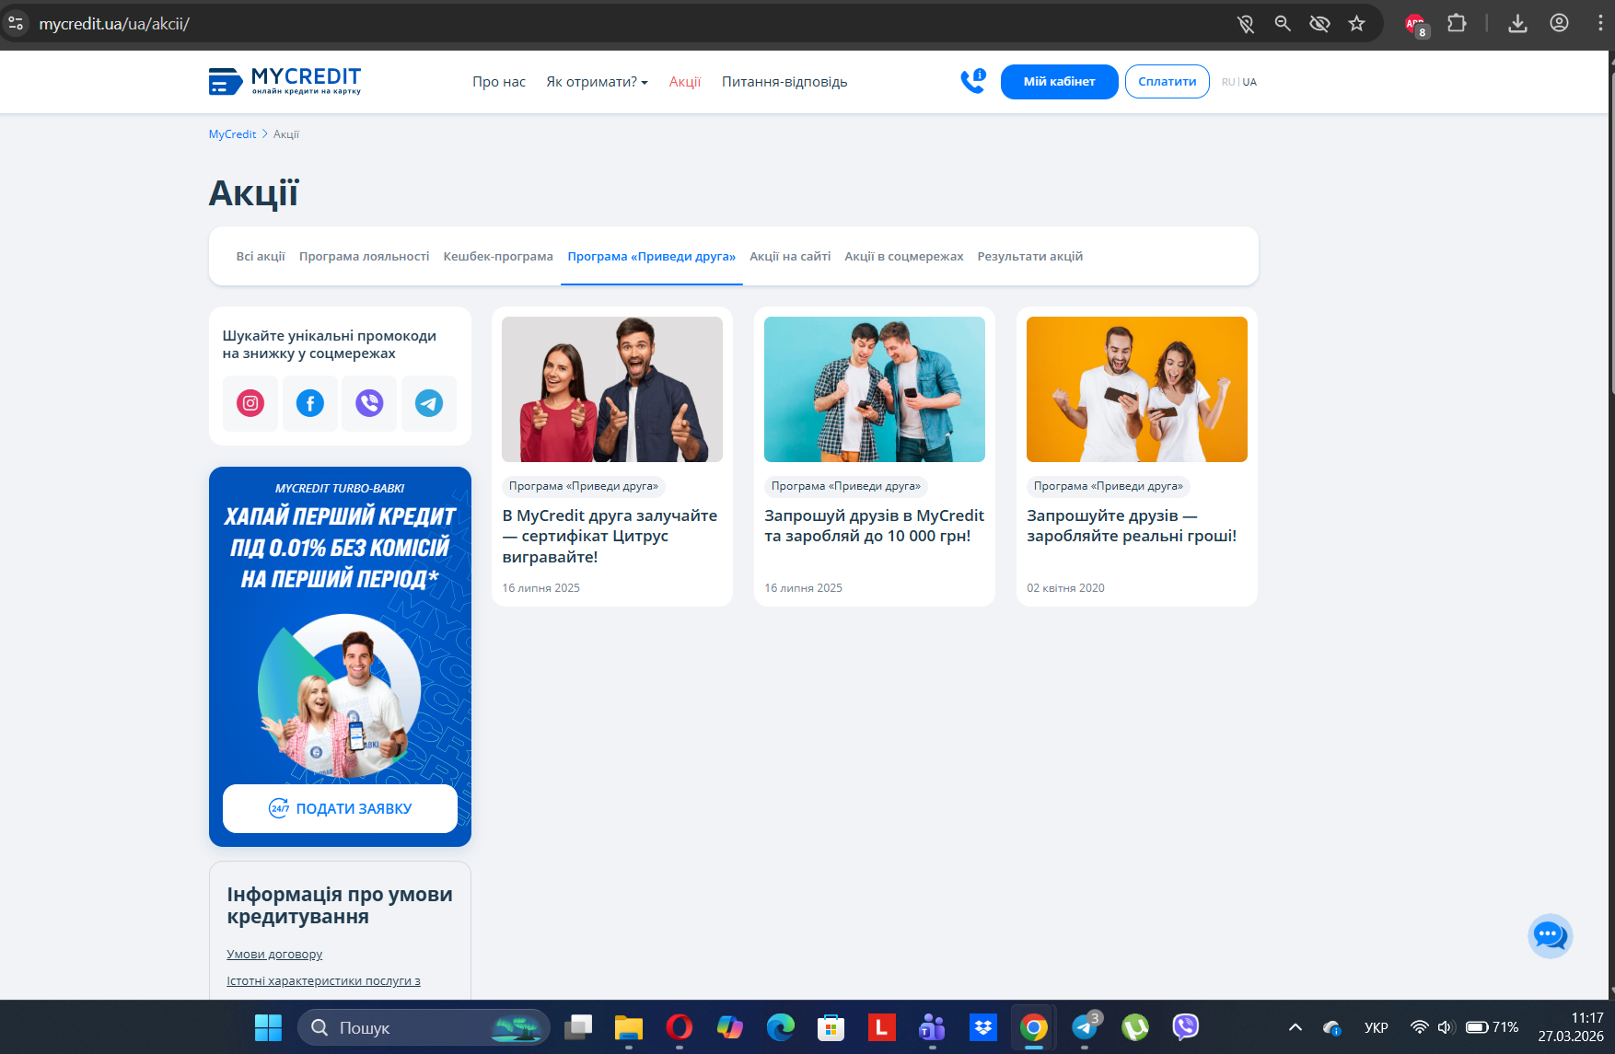Open the 'Умови договору' link

(x=274, y=955)
